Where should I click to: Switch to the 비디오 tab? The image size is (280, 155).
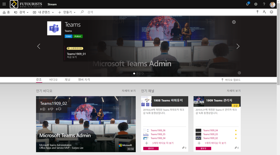(x=53, y=80)
